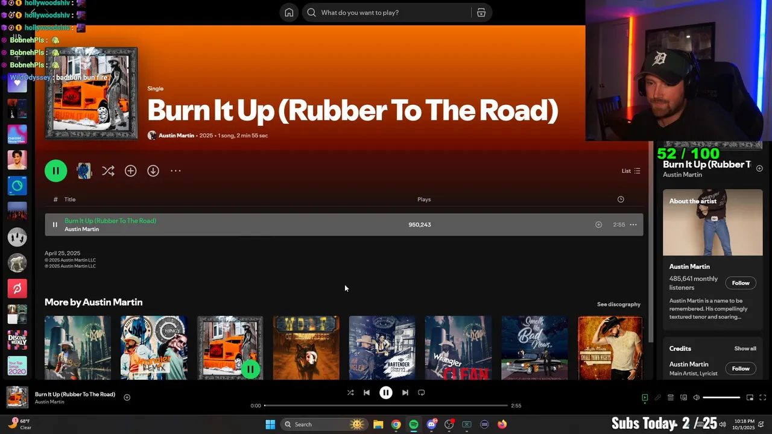Open the now-playing thumbnail in the bottom-left bar
The width and height of the screenshot is (772, 434).
tap(17, 398)
